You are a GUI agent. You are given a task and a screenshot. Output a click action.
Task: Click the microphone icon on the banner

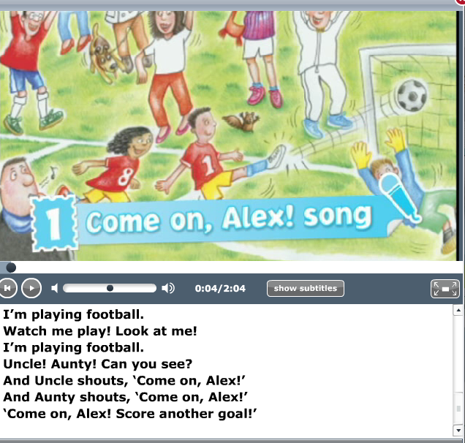[398, 197]
